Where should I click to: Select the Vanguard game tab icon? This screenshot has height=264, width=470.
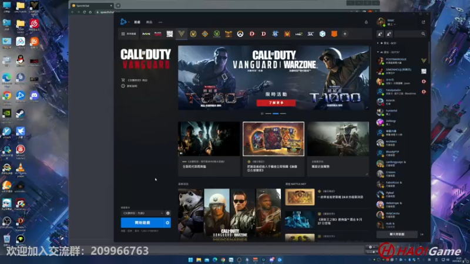[x=182, y=33]
